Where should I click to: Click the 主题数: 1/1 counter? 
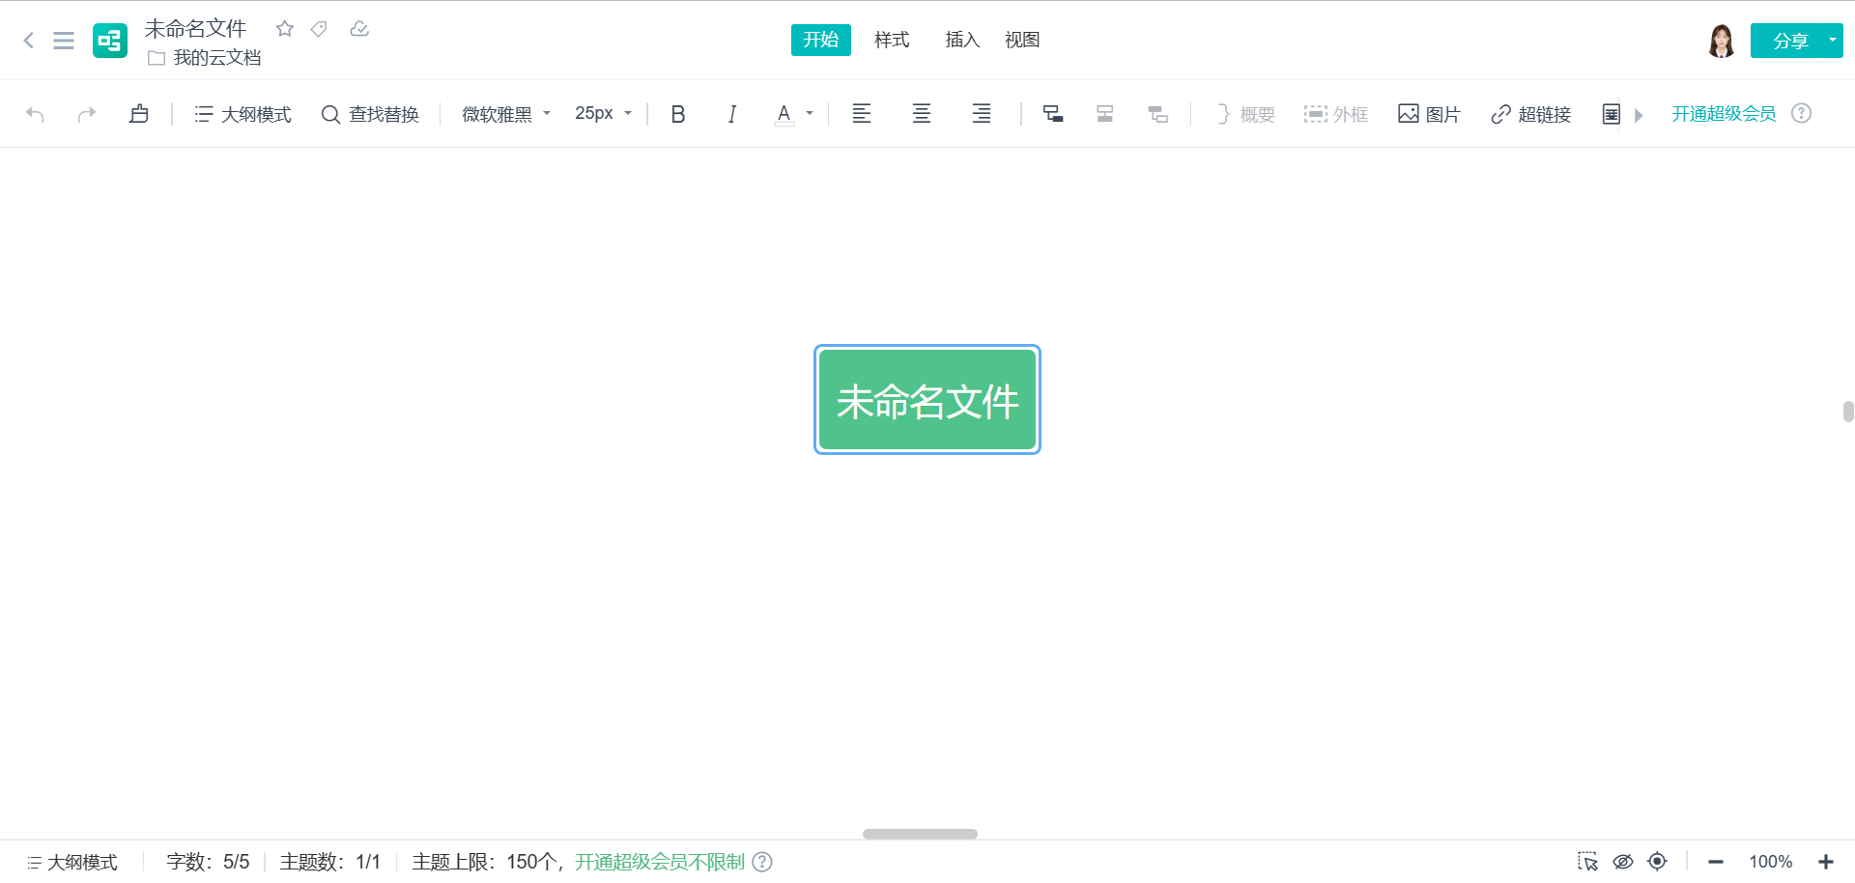pos(330,862)
